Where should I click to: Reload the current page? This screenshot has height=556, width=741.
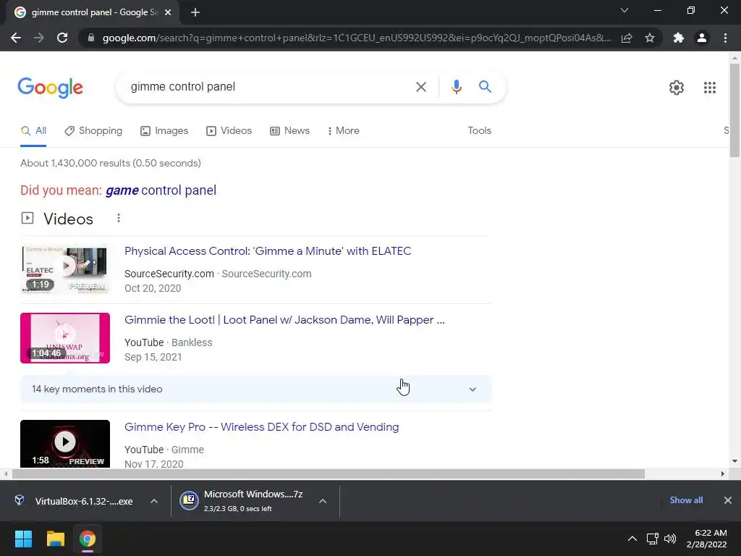(x=62, y=38)
